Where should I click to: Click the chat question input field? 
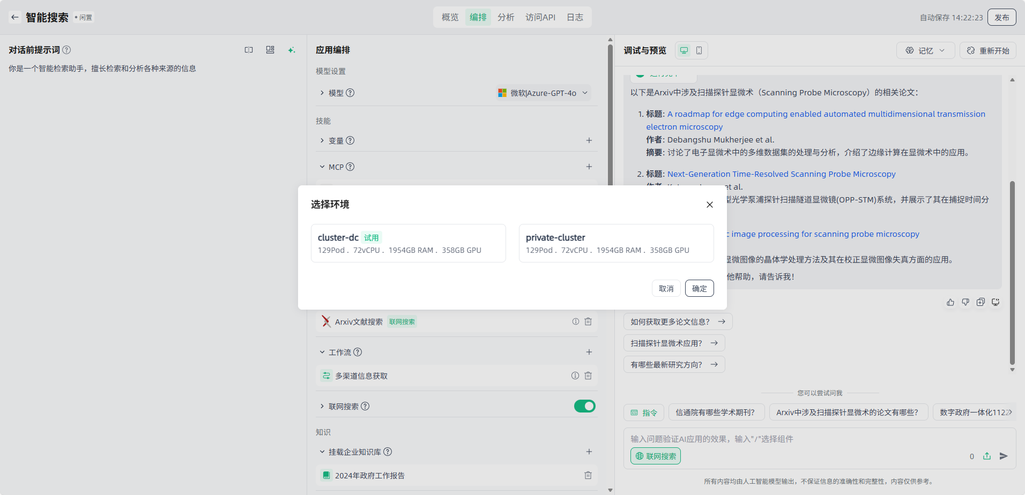tap(793, 439)
